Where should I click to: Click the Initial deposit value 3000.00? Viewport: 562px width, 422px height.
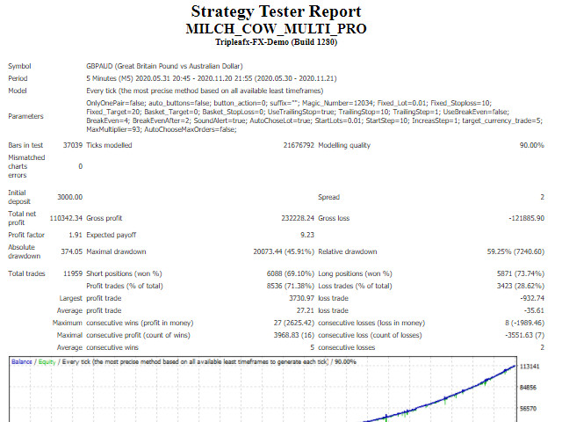pyautogui.click(x=70, y=197)
